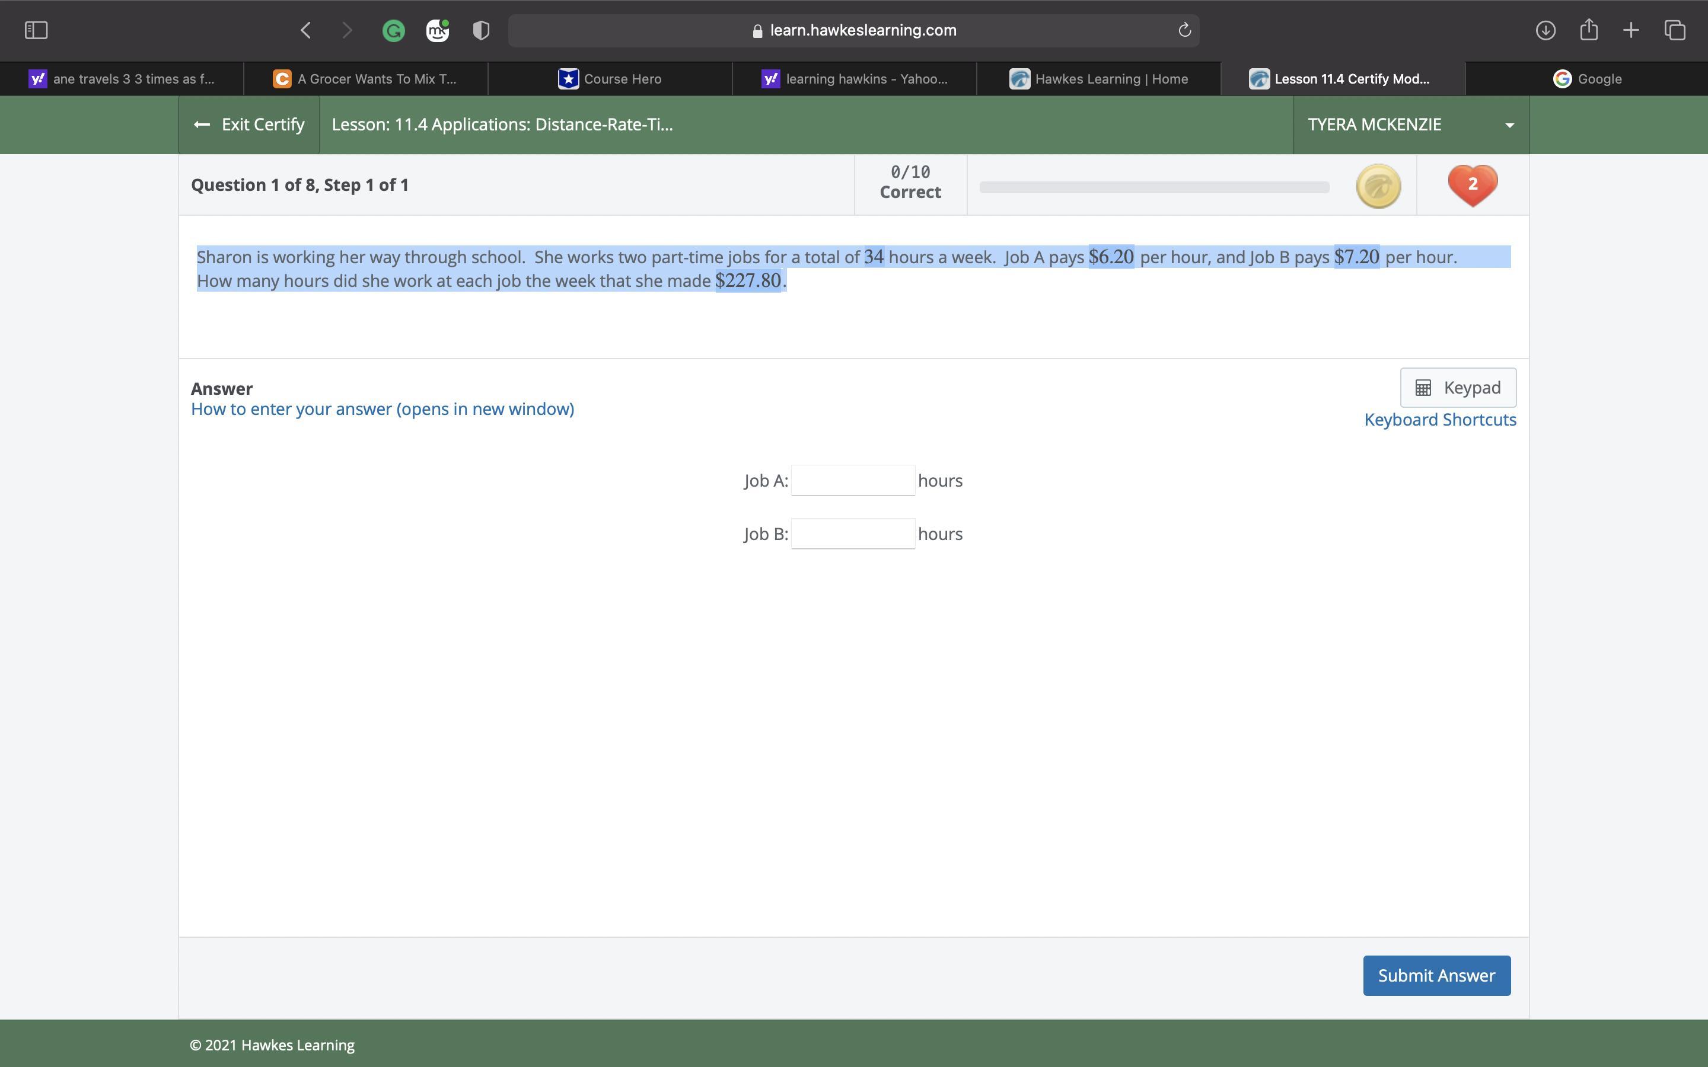Screen dimensions: 1708x1067
Task: Open the Keyboard Shortcuts link
Action: 1439,420
